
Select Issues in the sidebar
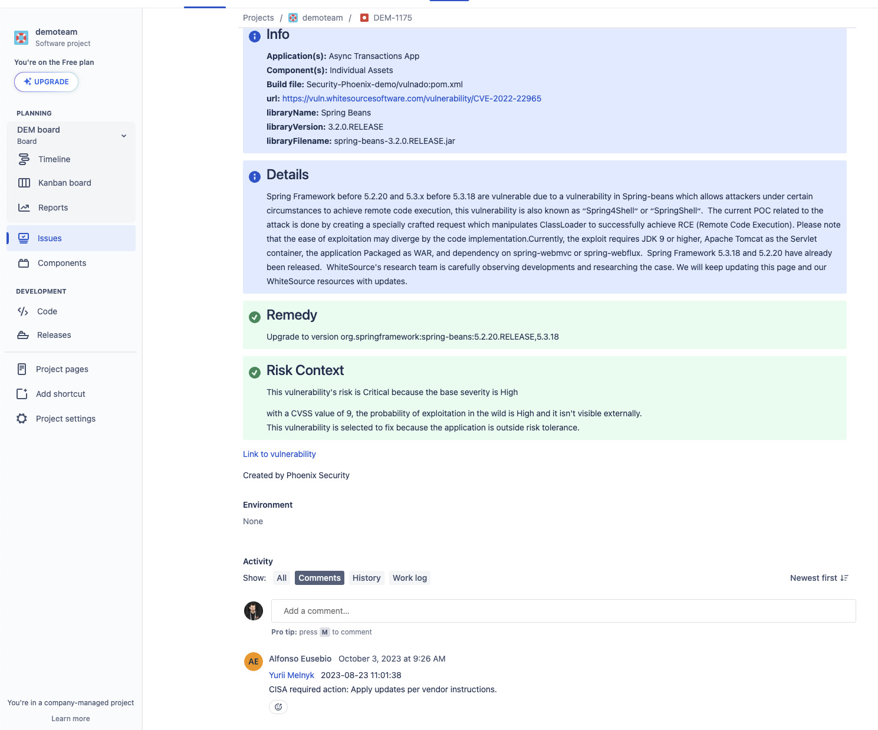(71, 238)
